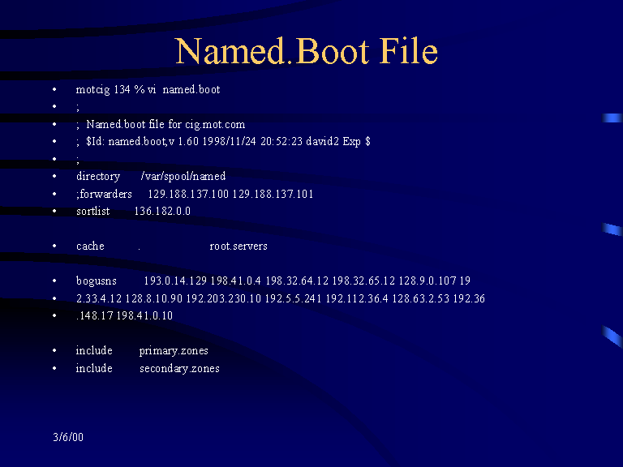Viewport: 623px width, 467px height.
Task: Select the sortlist address 136.182.0.0
Action: [162, 211]
